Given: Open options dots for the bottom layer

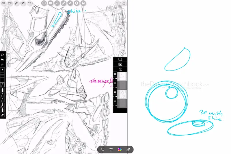Looking at the screenshot, I should 115,106.
